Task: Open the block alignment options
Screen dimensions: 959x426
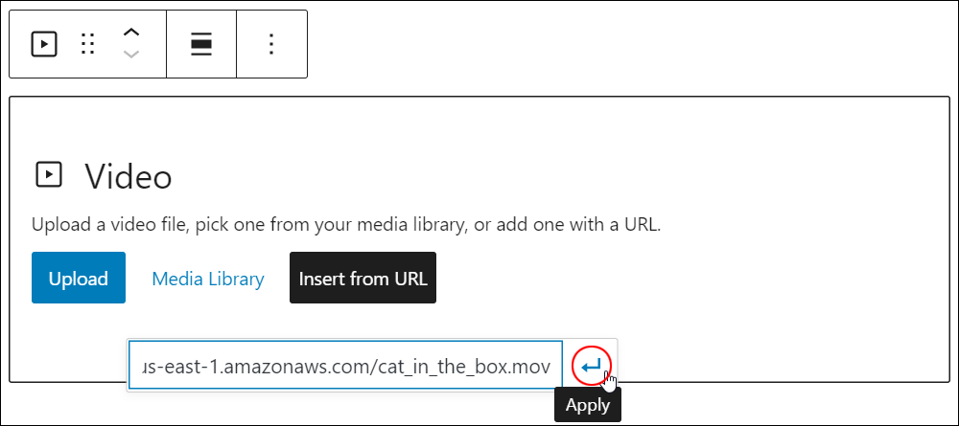Action: coord(201,44)
